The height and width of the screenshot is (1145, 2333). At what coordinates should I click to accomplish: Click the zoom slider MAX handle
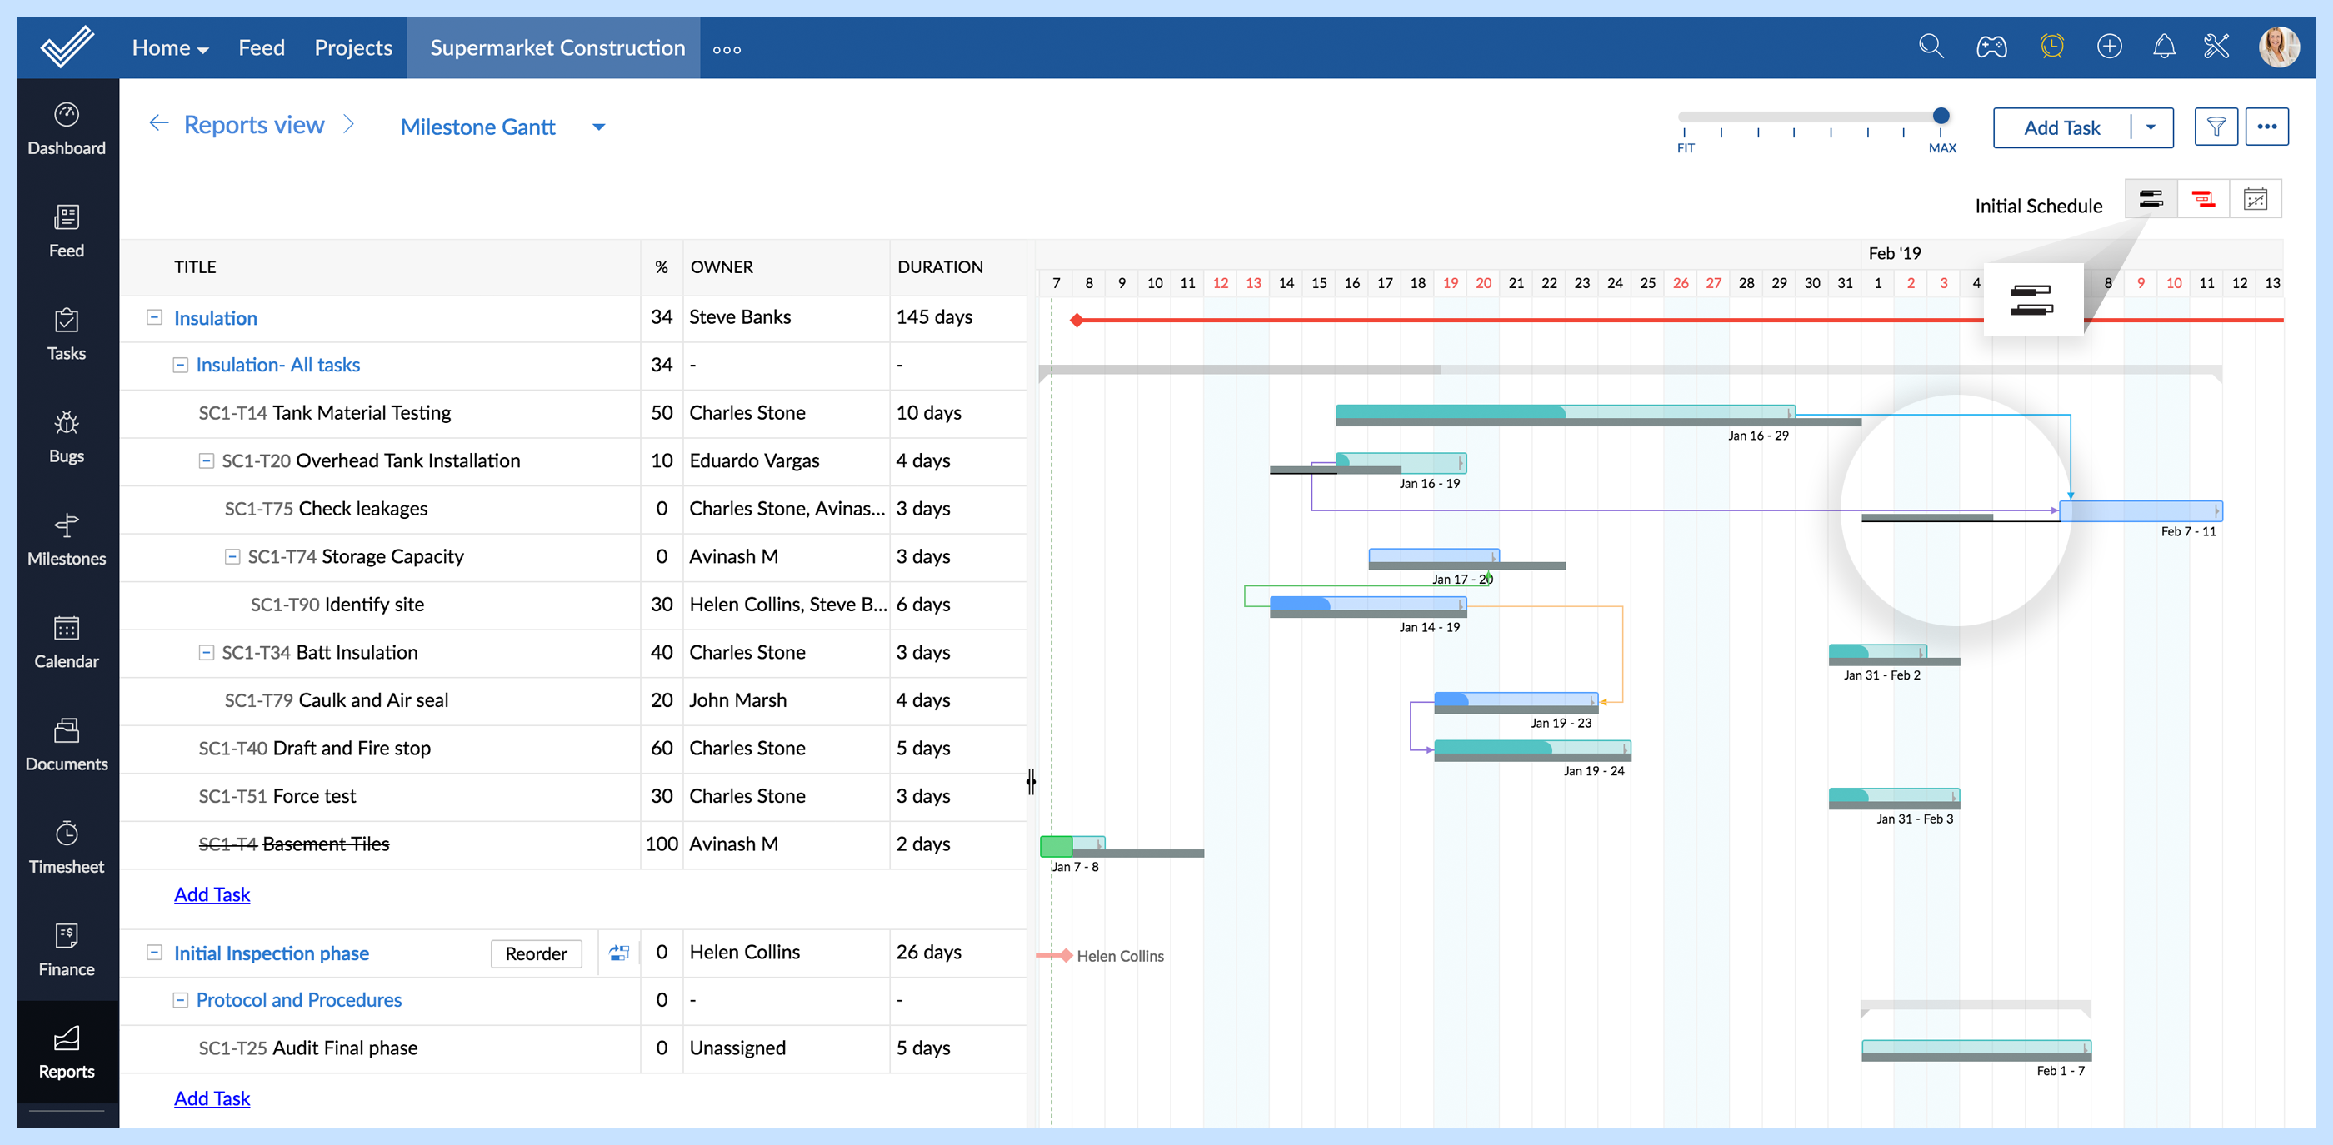pyautogui.click(x=1940, y=116)
